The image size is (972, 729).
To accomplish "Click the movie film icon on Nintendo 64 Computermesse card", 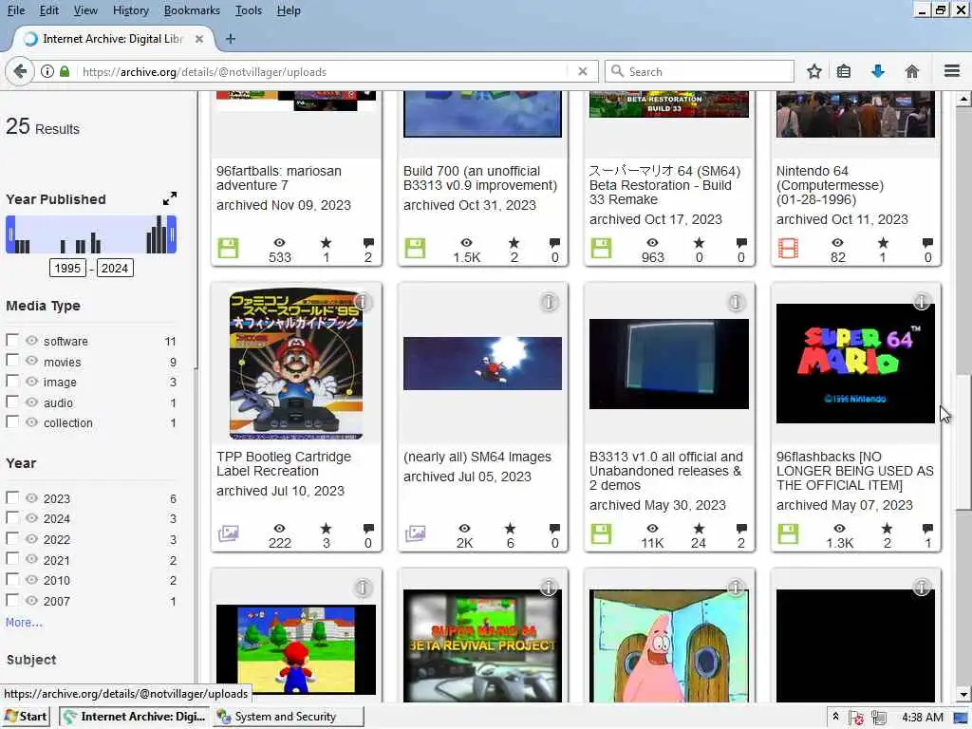I will (x=788, y=248).
